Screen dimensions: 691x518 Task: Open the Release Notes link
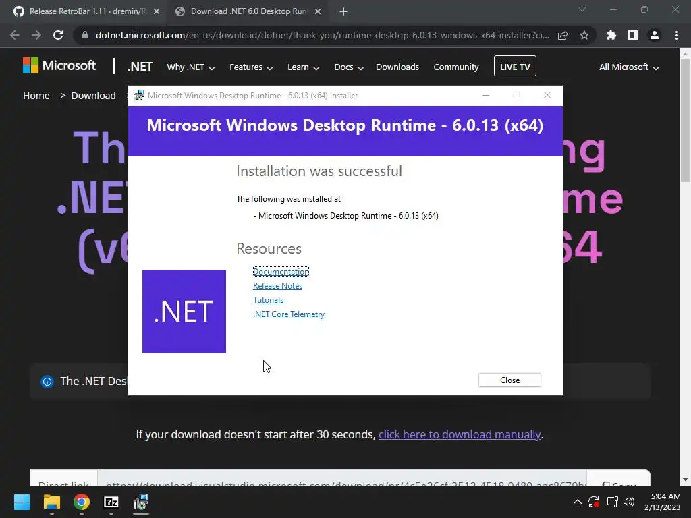[277, 286]
